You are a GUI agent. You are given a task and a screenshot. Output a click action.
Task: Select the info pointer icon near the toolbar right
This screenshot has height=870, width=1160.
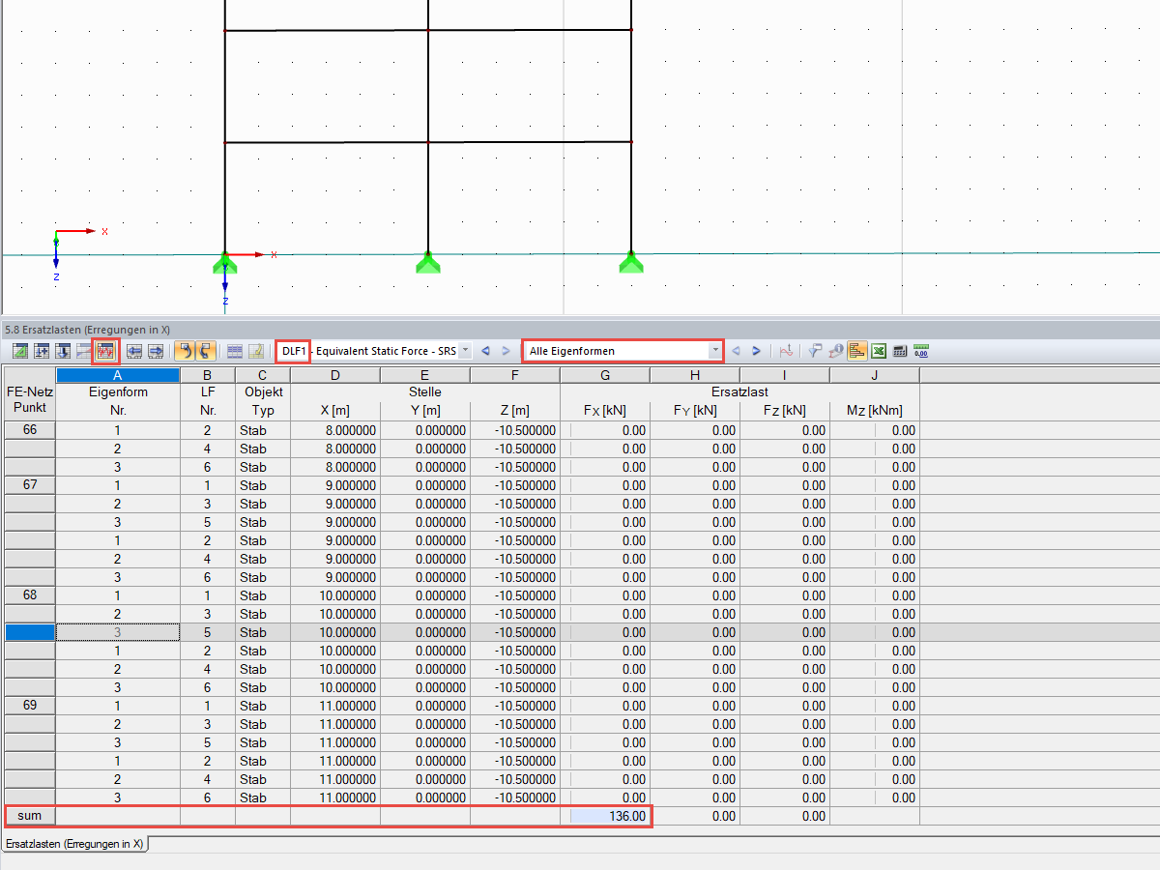pyautogui.click(x=835, y=351)
